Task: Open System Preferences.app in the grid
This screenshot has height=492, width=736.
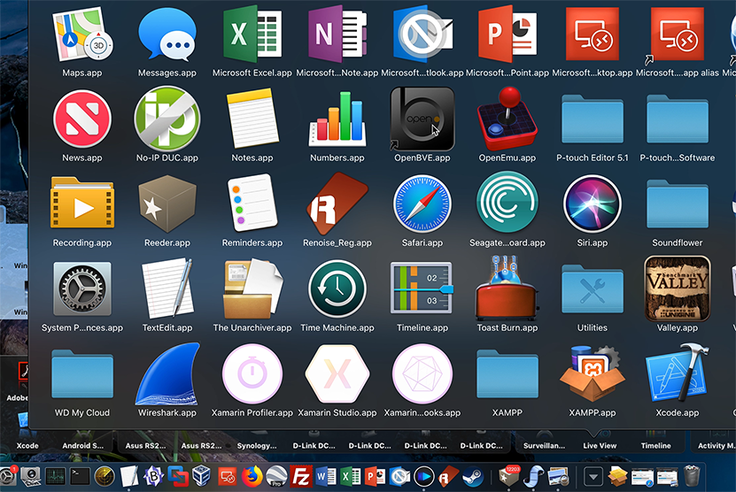Action: (x=82, y=288)
